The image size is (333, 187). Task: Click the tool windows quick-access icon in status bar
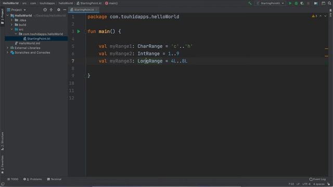click(x=3, y=184)
